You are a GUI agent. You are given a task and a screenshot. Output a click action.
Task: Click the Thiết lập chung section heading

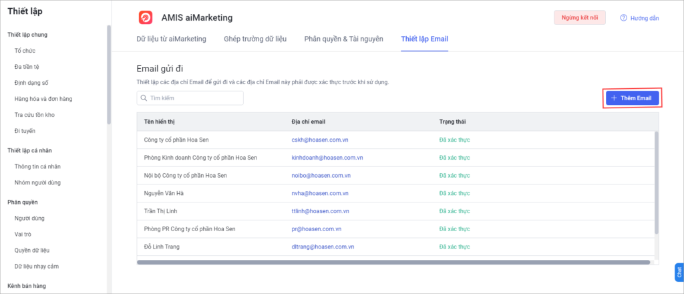pos(27,35)
